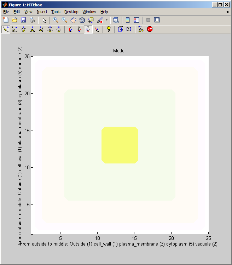Screen dimensions: 232x265
Task: Activate the Pan hand tool
Action: point(73,20)
